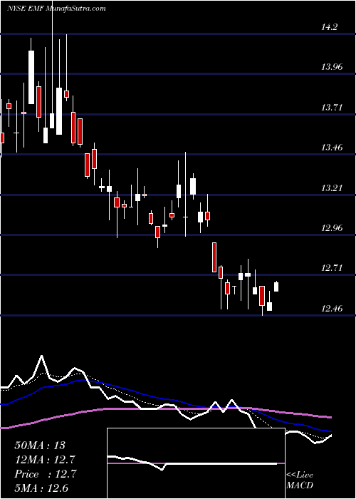
Task: Click the 14.2 price axis label
Action: [329, 27]
